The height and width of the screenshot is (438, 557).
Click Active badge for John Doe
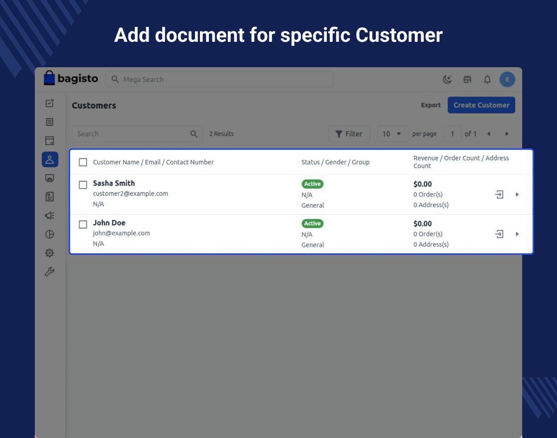tap(313, 223)
